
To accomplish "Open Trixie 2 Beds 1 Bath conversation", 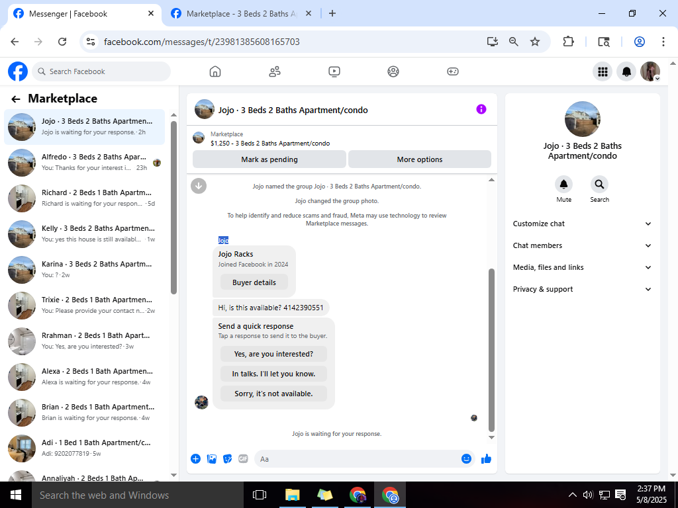I will pyautogui.click(x=85, y=306).
